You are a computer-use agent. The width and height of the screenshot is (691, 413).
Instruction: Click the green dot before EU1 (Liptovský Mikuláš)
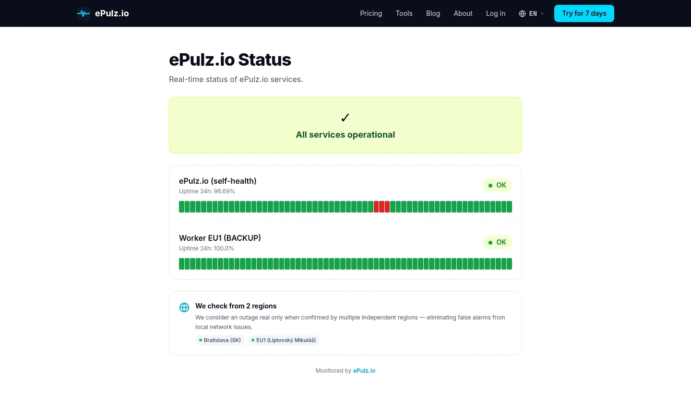253,340
